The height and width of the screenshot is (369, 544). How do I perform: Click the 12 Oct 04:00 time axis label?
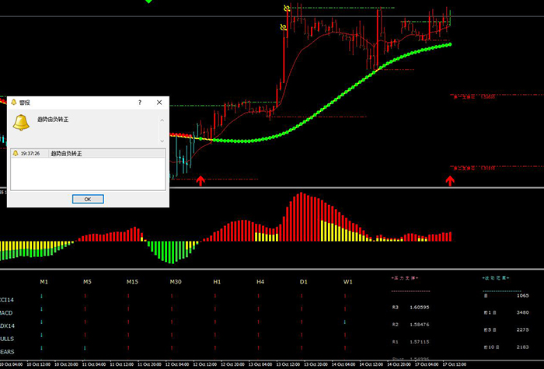(177, 364)
